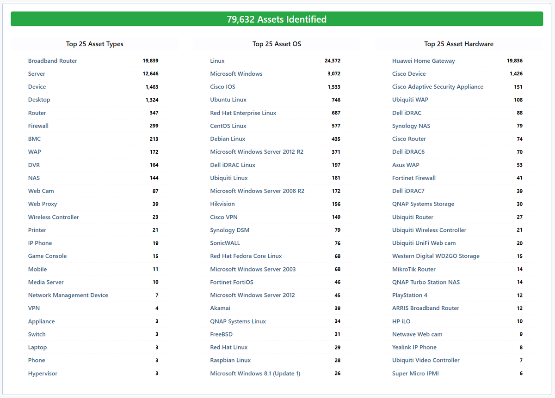The width and height of the screenshot is (555, 398).
Task: Click the Synology DSM OS link
Action: (x=230, y=230)
